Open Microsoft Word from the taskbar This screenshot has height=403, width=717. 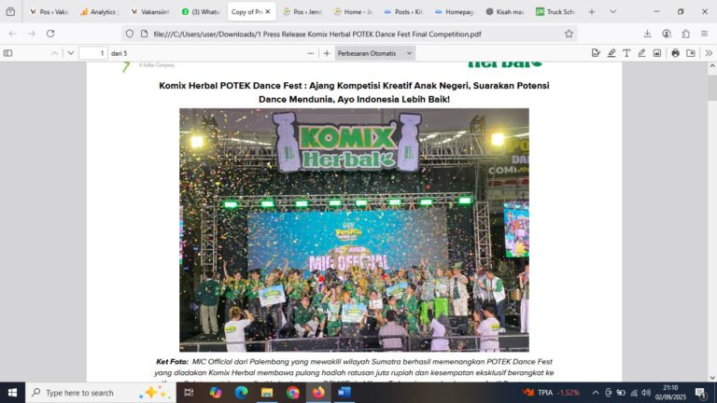[344, 393]
